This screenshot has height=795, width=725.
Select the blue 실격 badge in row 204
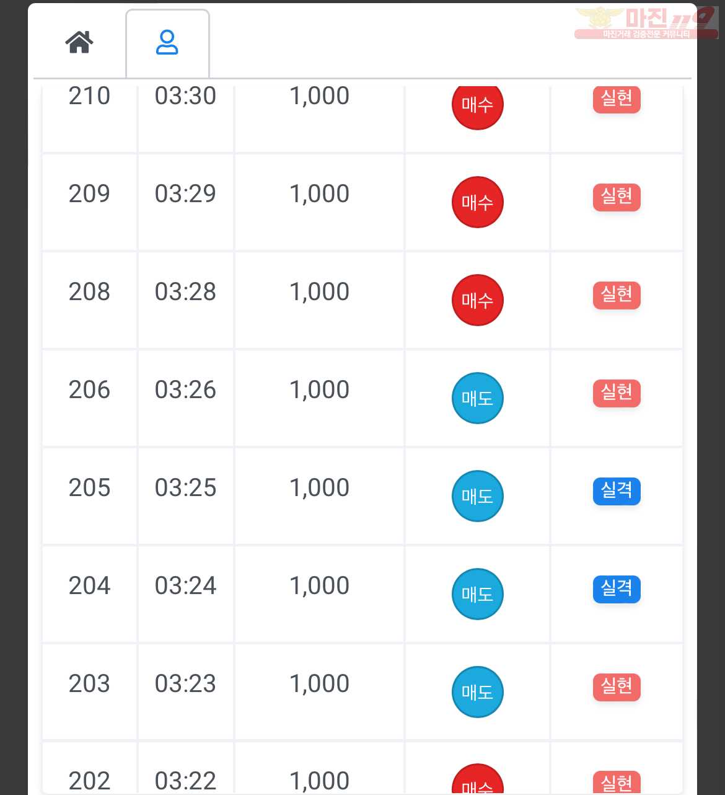[617, 588]
